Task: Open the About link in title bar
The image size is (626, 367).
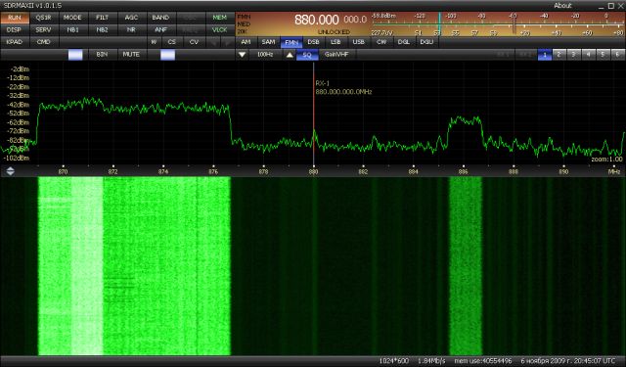Action: [562, 6]
